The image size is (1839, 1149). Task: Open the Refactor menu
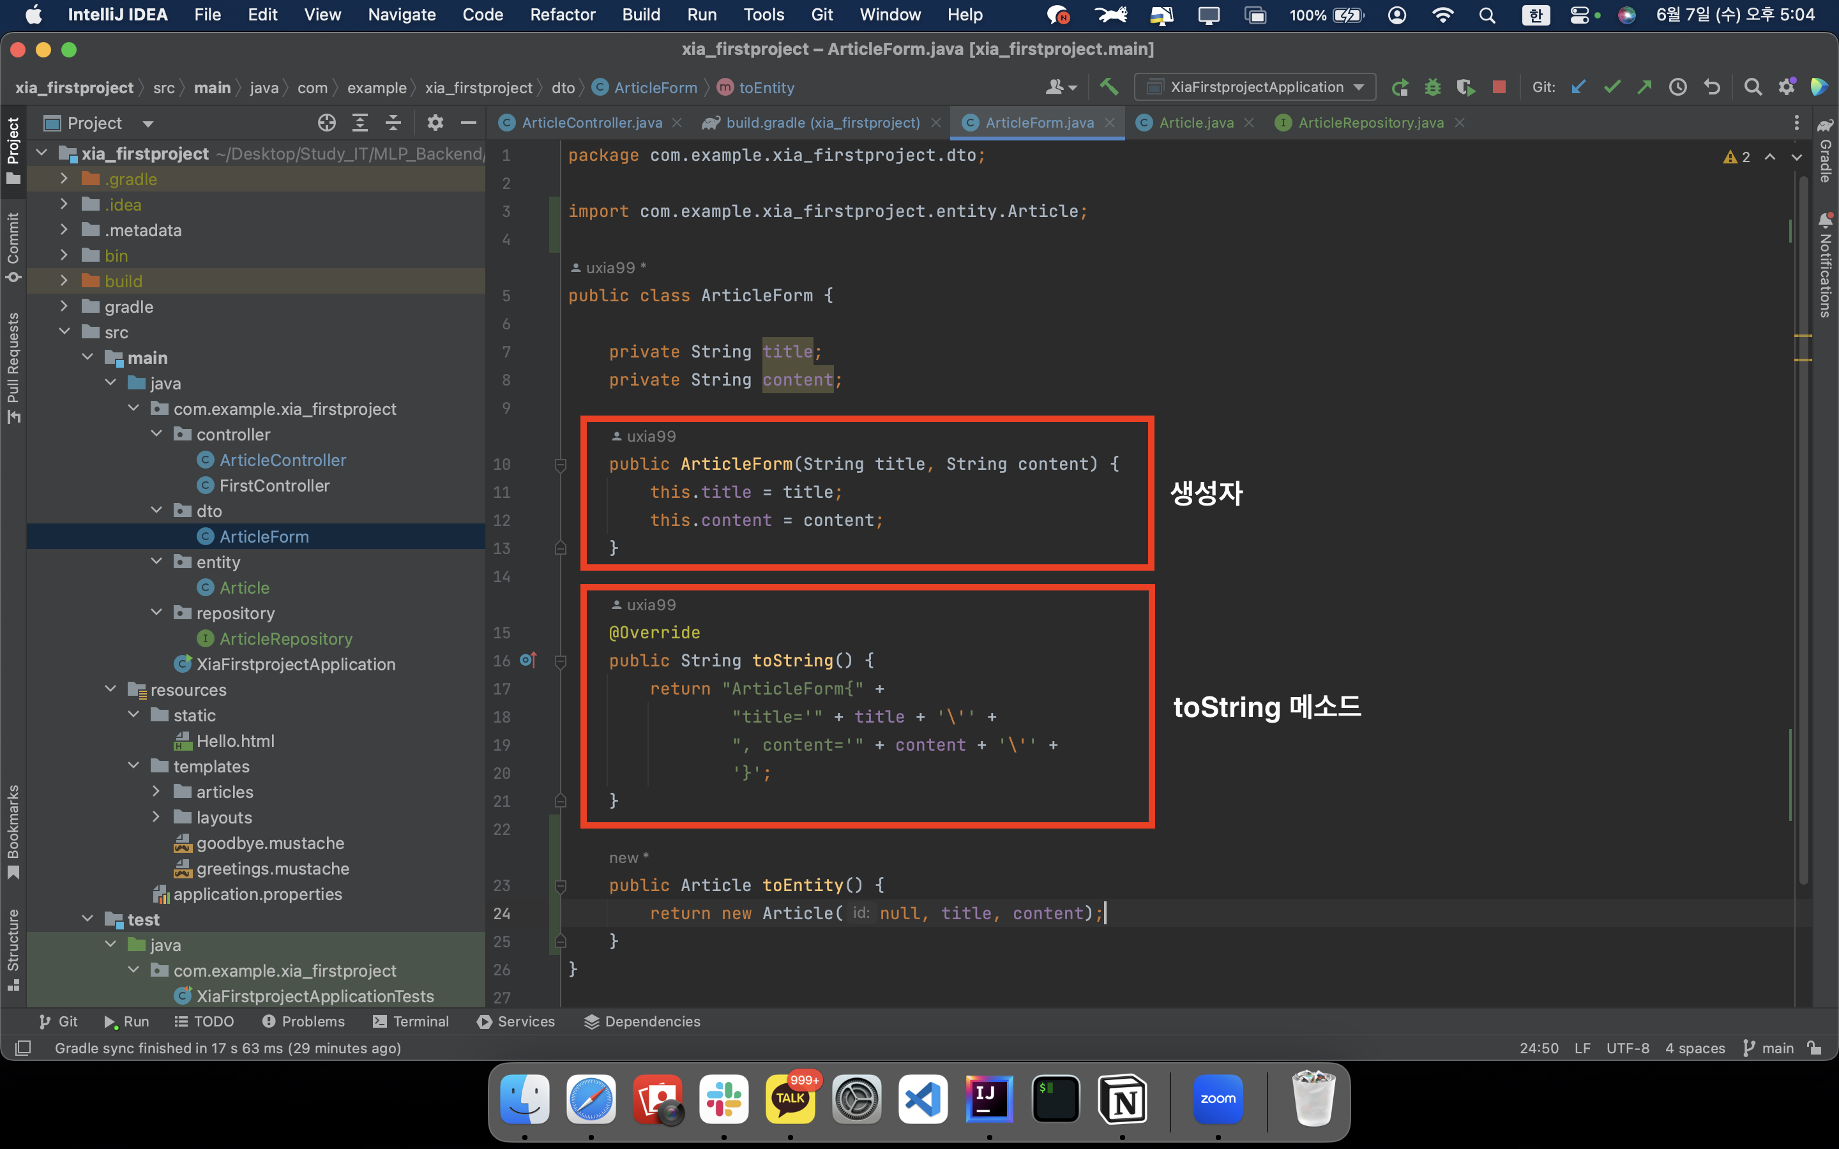click(561, 15)
